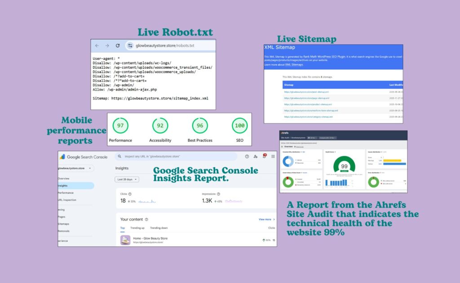Viewport: 460px width, 283px height.
Task: Select the Top tab under Your content
Action: click(x=123, y=228)
